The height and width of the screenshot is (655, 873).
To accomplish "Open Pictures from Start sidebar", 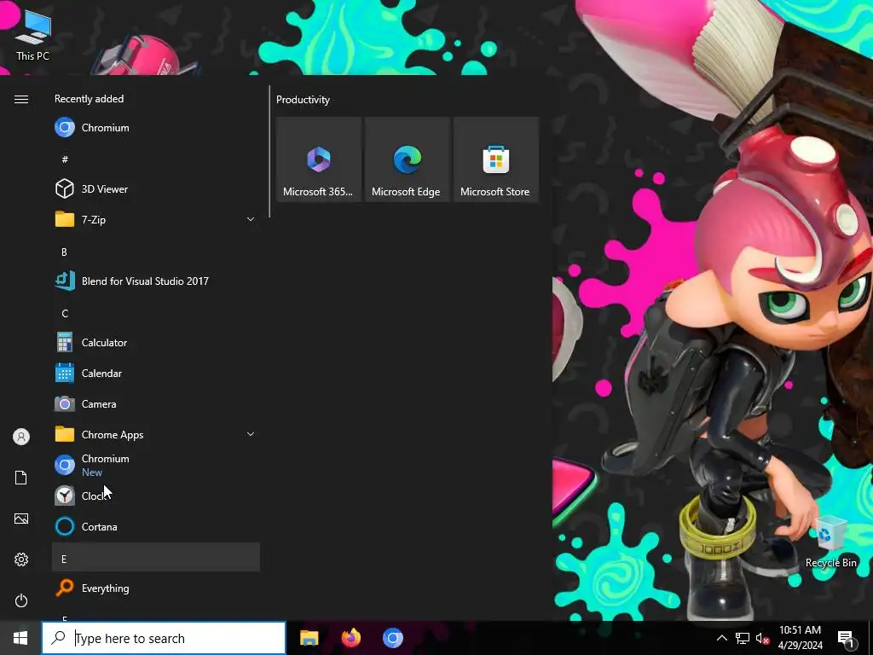I will (x=21, y=519).
